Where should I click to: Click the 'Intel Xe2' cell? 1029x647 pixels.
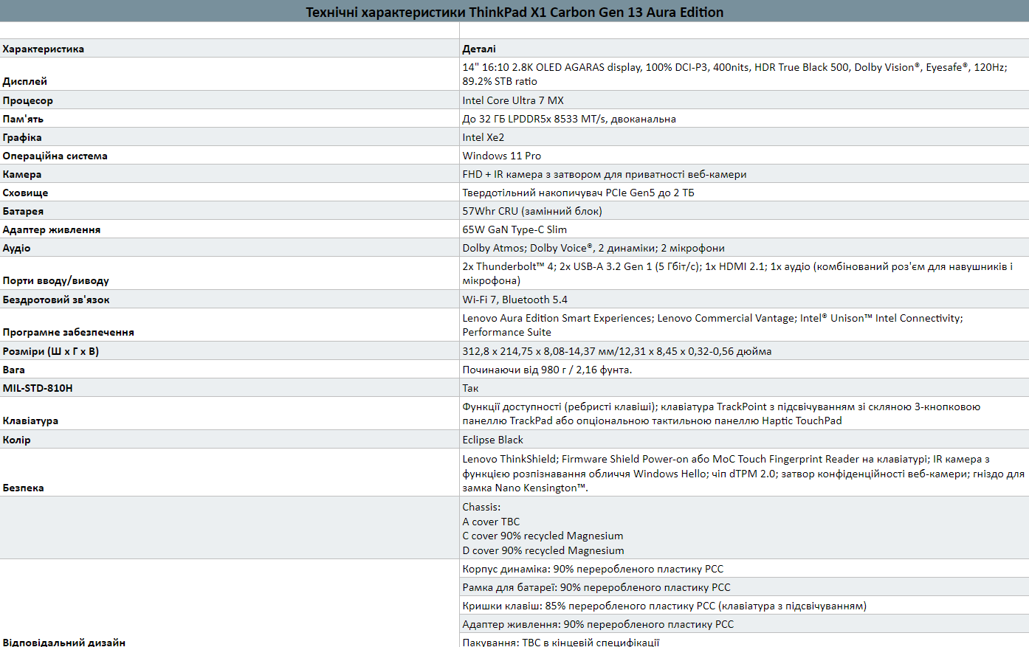click(744, 137)
